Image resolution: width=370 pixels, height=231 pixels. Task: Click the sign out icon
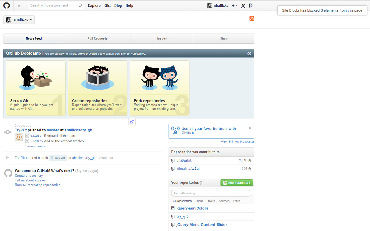click(251, 5)
